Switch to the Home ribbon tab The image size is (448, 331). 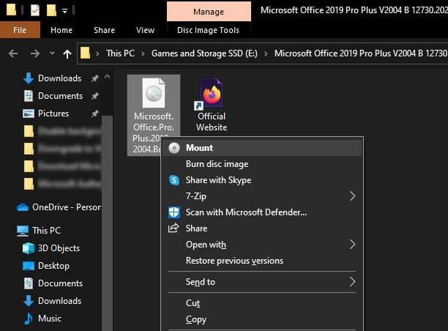tap(61, 30)
